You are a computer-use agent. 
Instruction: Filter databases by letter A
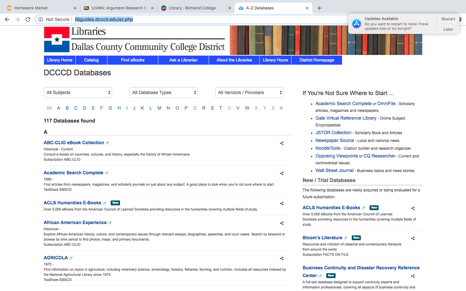click(x=59, y=108)
